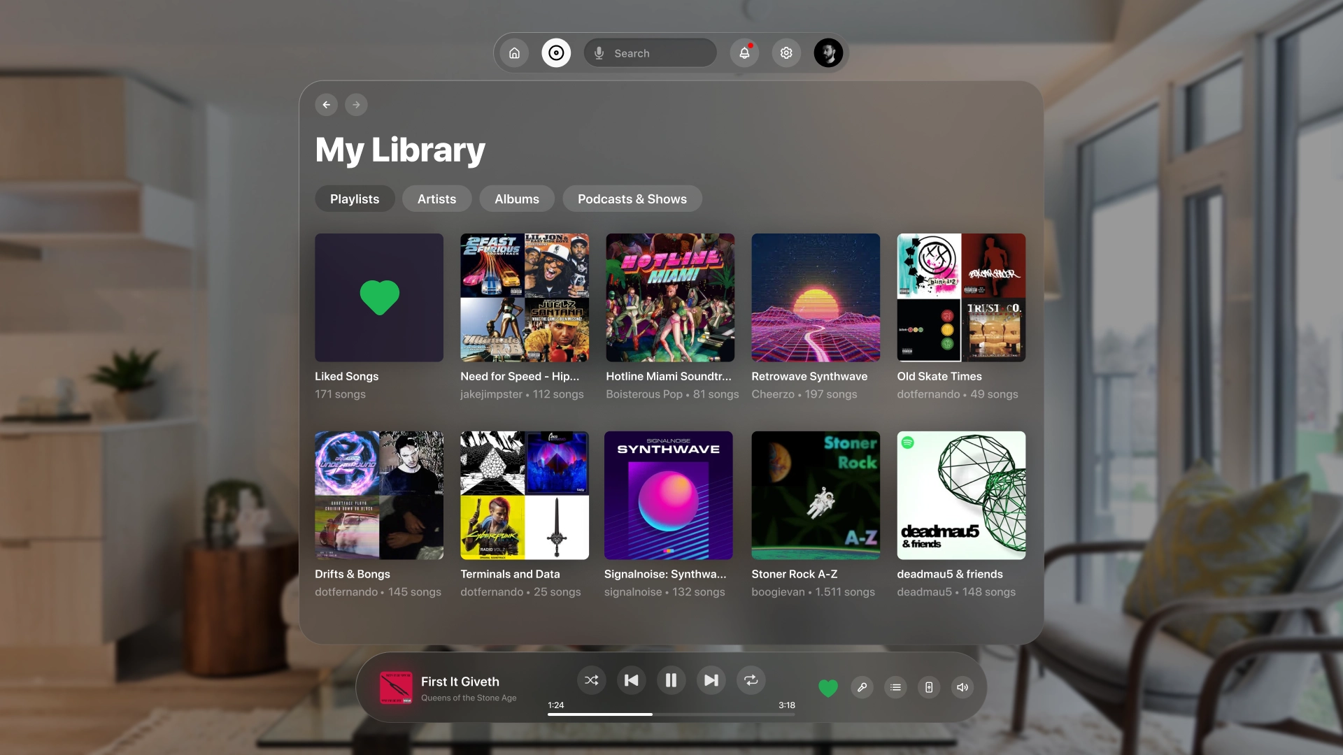The width and height of the screenshot is (1343, 755).
Task: Pause the current song
Action: [671, 680]
